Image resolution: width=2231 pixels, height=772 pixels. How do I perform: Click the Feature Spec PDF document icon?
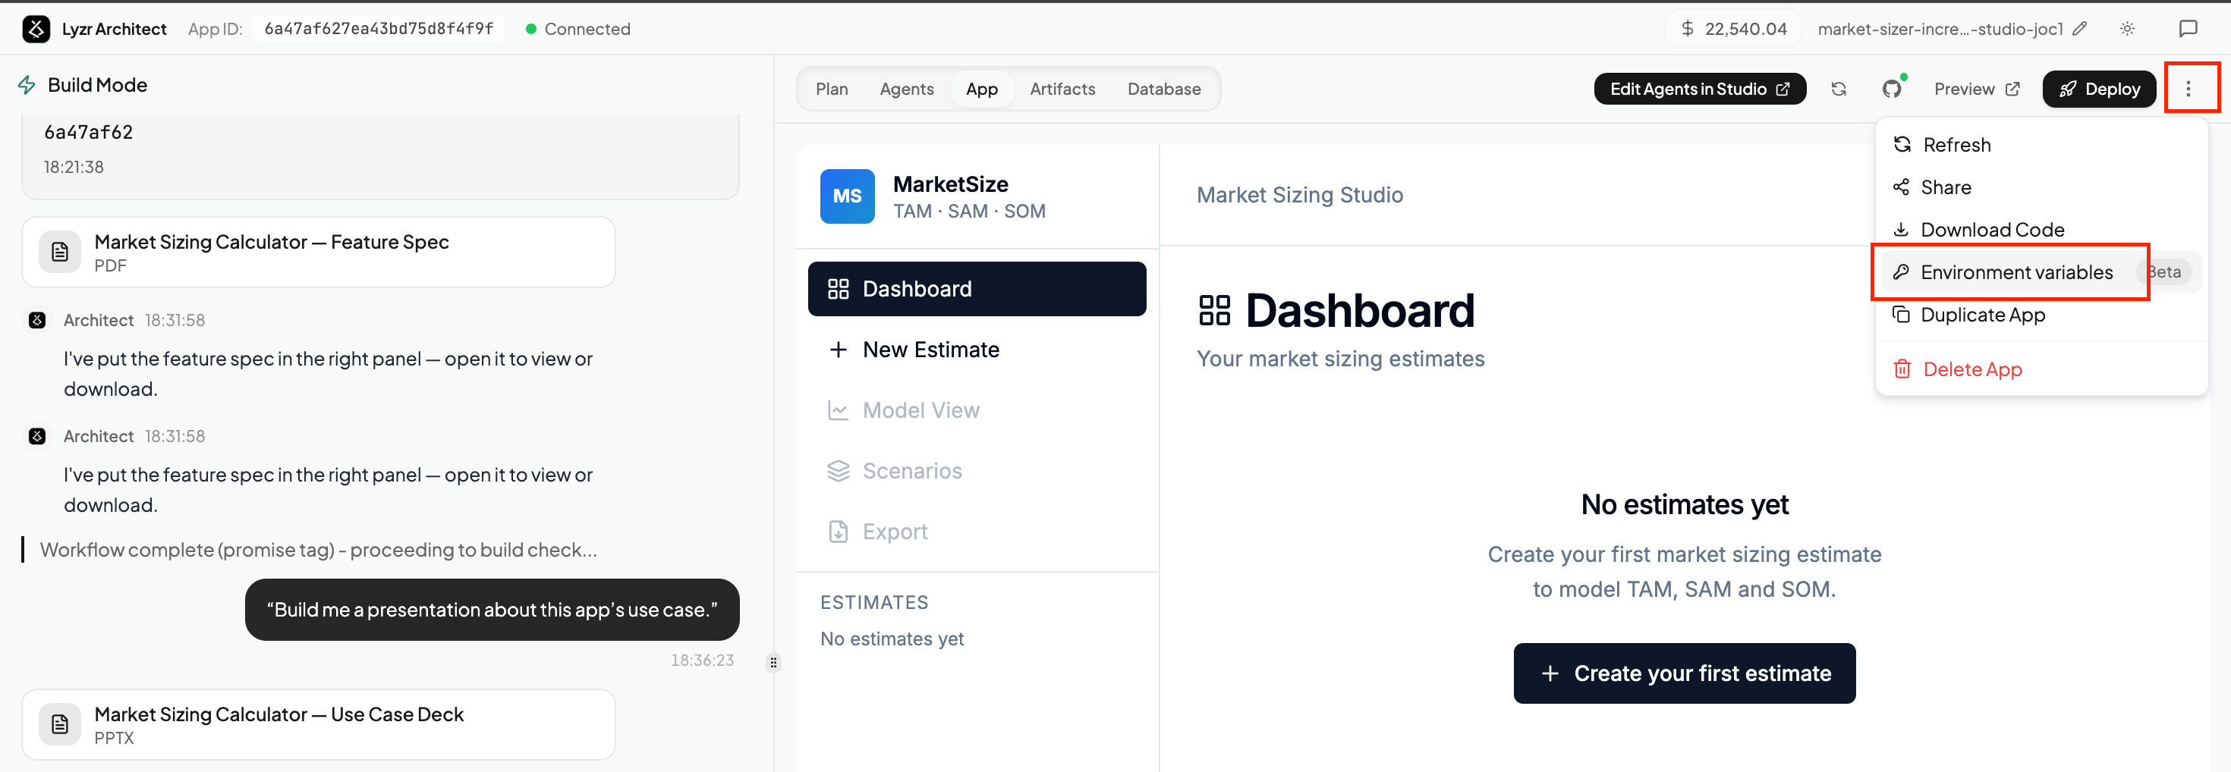tap(60, 252)
